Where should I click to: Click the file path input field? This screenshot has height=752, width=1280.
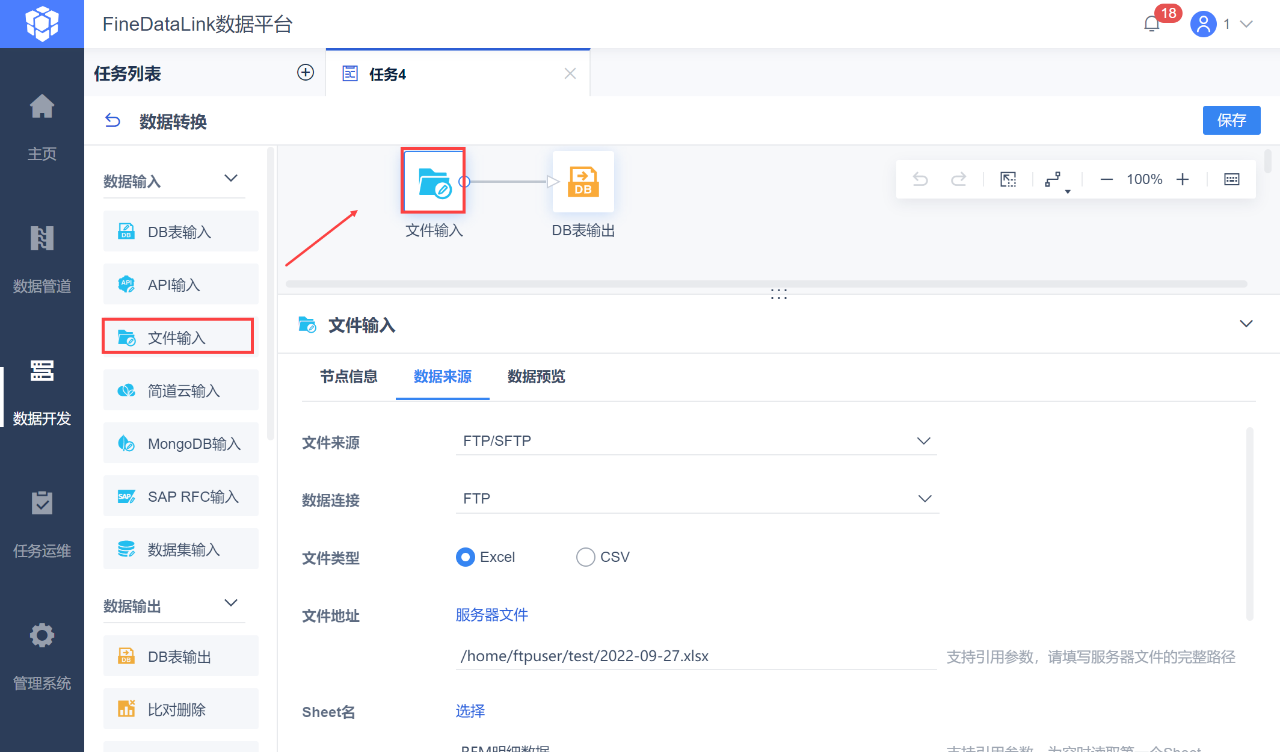pos(695,656)
